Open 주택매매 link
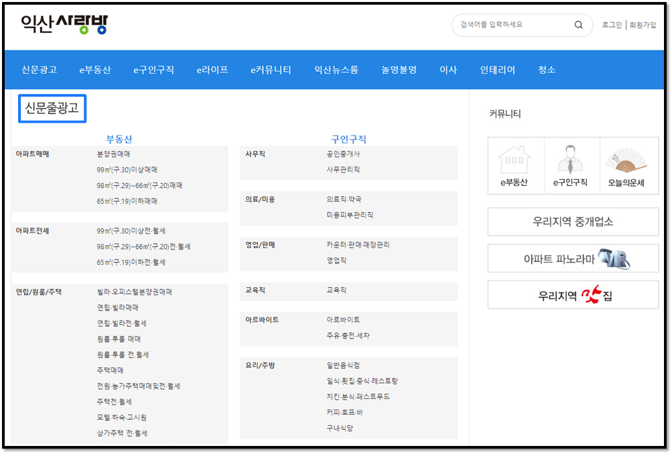This screenshot has width=672, height=454. click(110, 370)
